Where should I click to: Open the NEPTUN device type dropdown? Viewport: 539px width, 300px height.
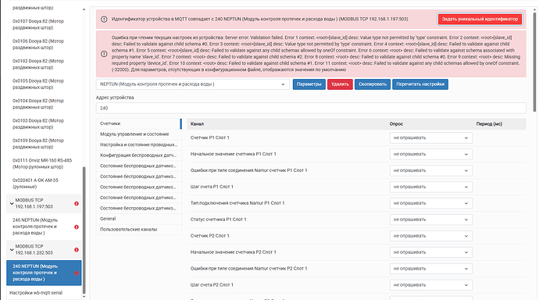pyautogui.click(x=192, y=84)
